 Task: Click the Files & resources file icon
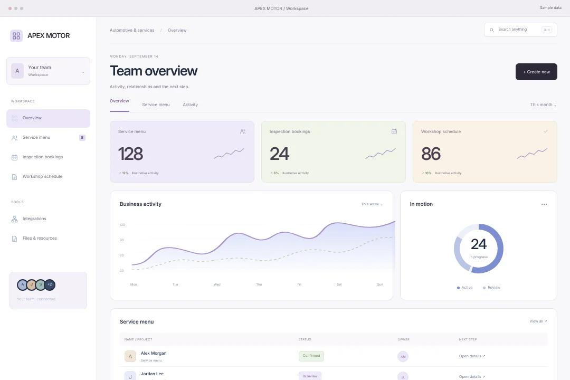(x=15, y=239)
